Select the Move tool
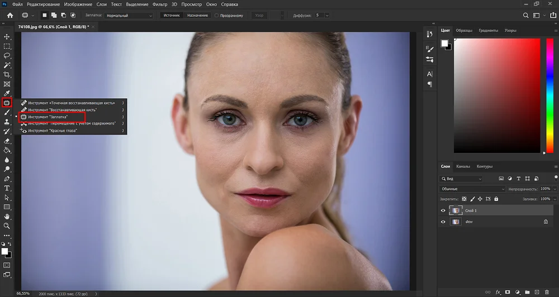The height and width of the screenshot is (297, 559). tap(7, 37)
